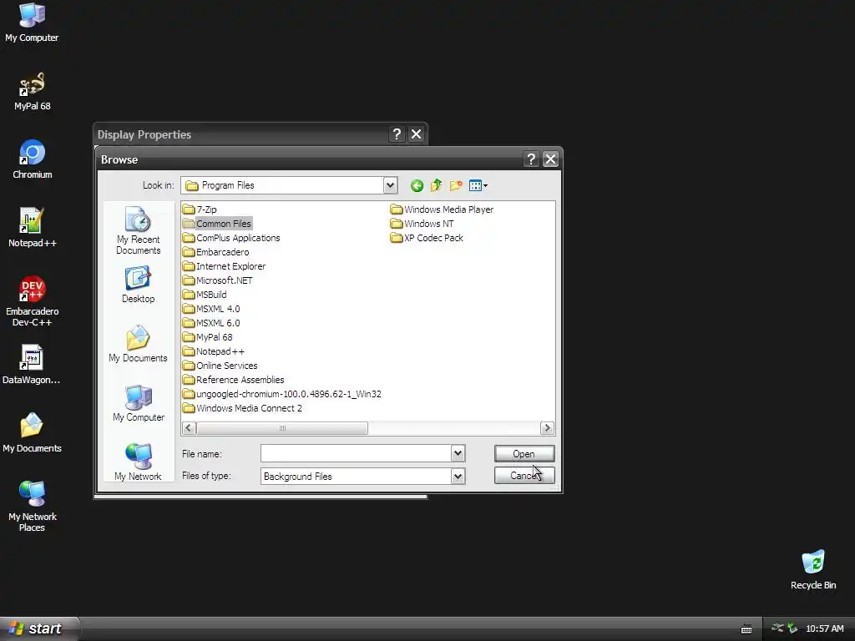
Task: Select the Online Services folder
Action: [x=220, y=366]
